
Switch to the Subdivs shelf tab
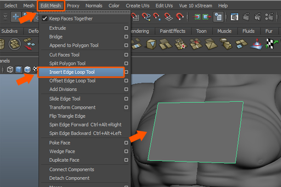(x=9, y=31)
